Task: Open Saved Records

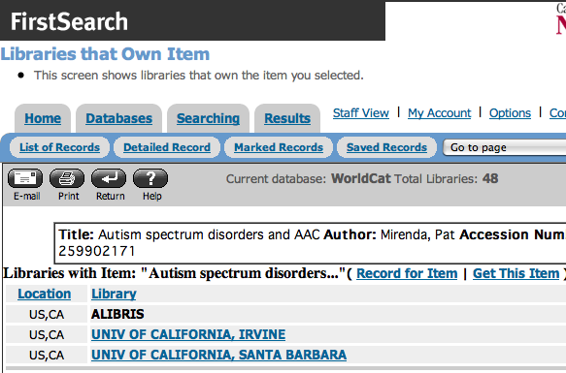Action: tap(386, 147)
